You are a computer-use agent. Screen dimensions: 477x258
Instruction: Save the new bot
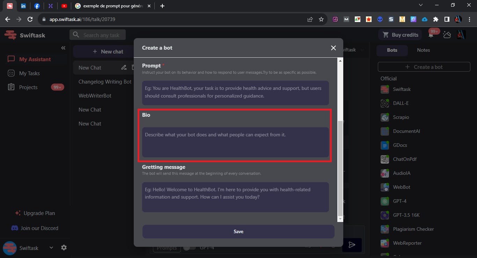[x=239, y=231]
